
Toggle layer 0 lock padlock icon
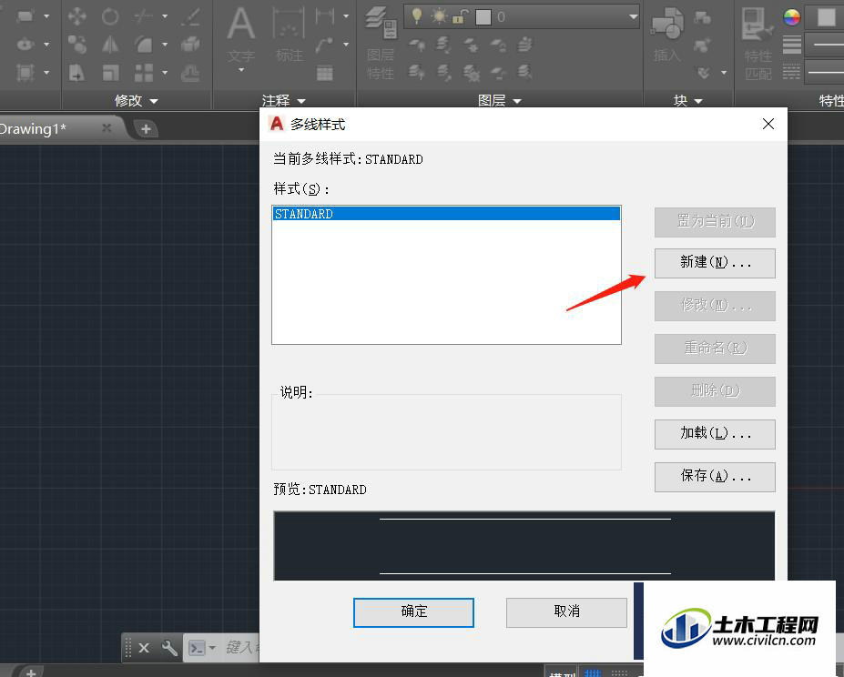point(460,17)
